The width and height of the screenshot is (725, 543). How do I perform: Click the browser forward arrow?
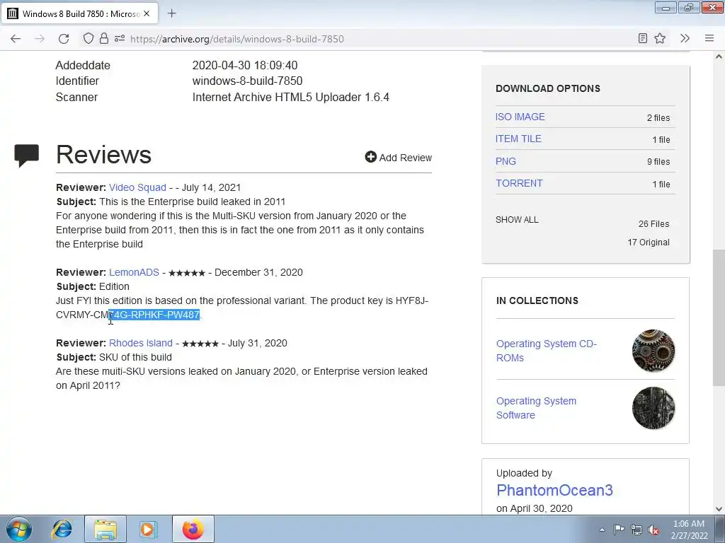(40, 39)
